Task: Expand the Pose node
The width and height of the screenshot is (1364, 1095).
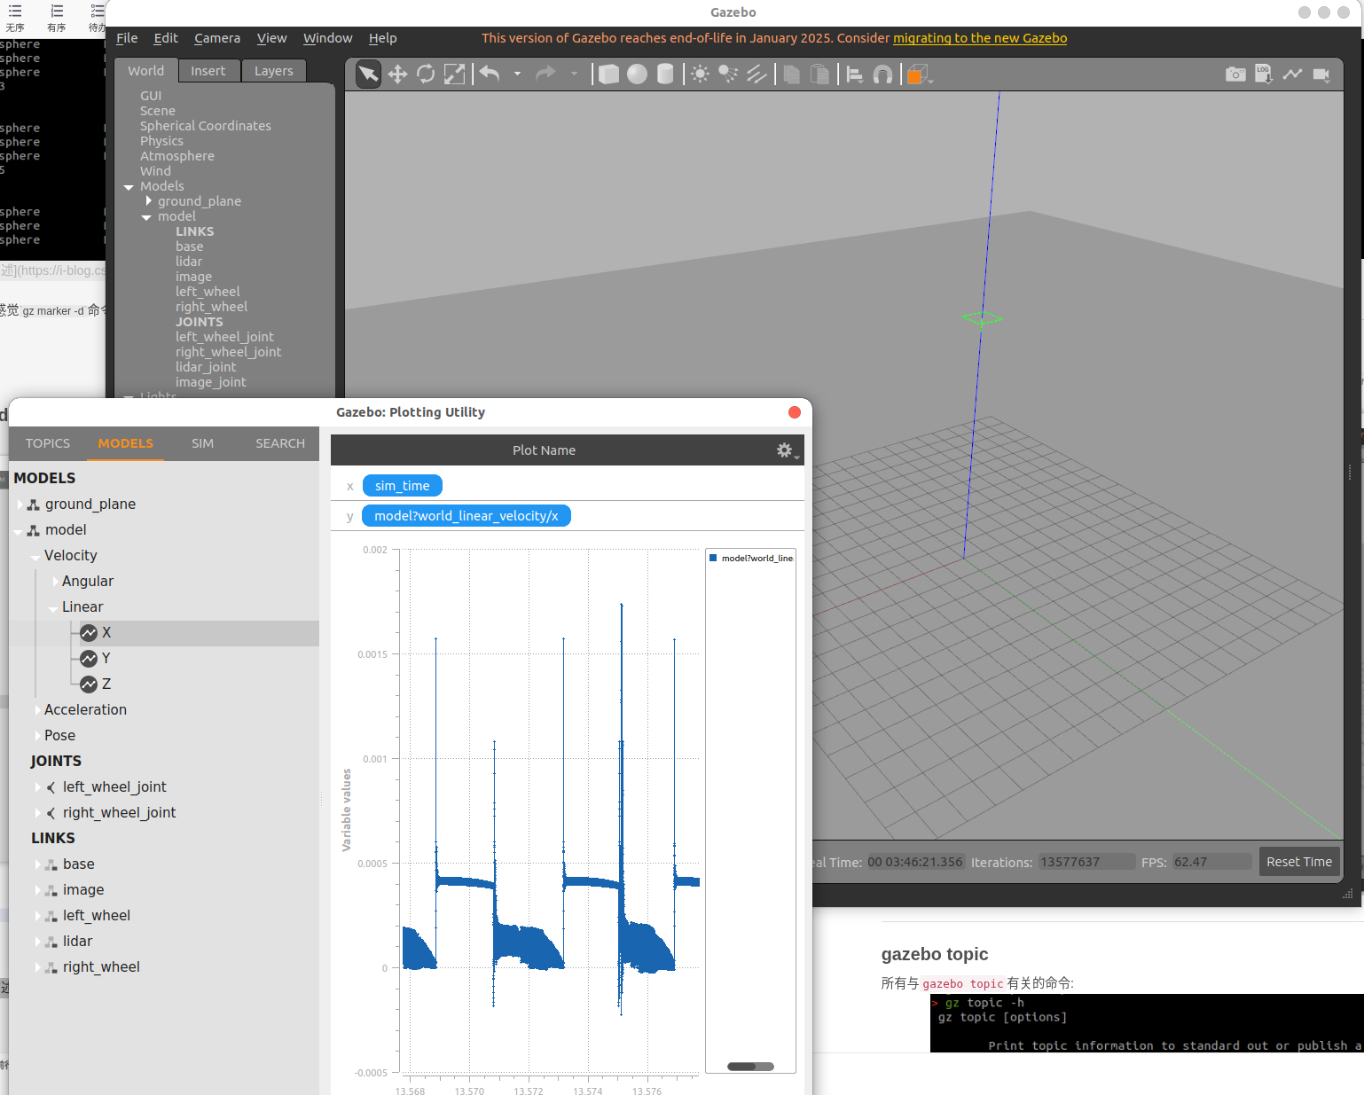Action: point(37,736)
